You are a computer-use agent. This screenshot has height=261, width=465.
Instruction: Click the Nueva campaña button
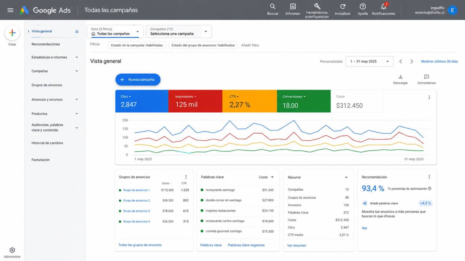pyautogui.click(x=138, y=79)
